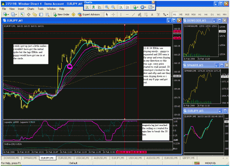Zoom out on the chart
230x166 pixels.
pos(113,7)
